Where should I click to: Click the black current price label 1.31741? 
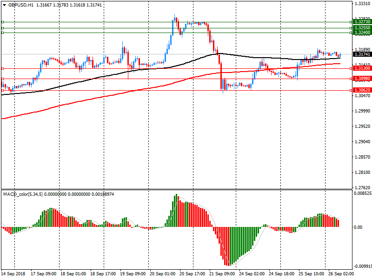pos(362,54)
